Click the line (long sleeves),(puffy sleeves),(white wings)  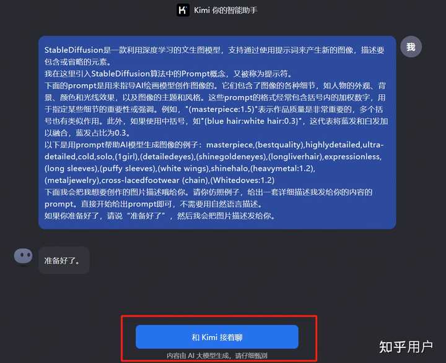(x=180, y=169)
